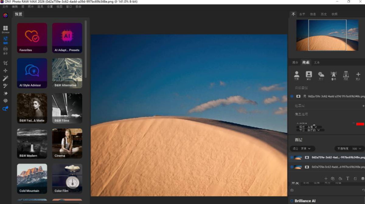Open the mask mode dropdown beside the red swatch

pos(308,127)
